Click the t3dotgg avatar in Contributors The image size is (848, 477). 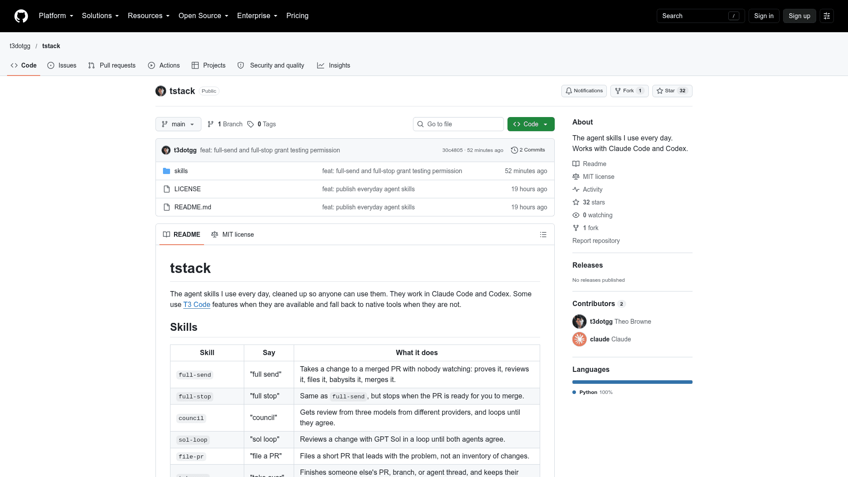point(579,322)
